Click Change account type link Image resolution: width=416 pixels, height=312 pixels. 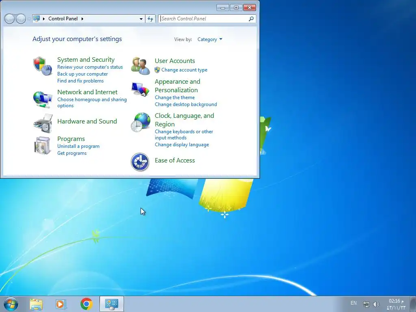[x=184, y=70]
